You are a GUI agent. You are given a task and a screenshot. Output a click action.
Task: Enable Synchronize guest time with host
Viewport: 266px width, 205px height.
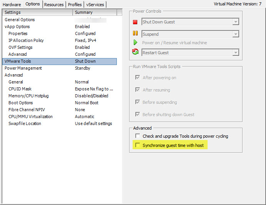point(137,145)
